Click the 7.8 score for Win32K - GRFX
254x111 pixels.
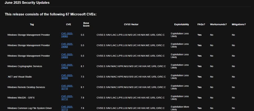[x=82, y=98]
